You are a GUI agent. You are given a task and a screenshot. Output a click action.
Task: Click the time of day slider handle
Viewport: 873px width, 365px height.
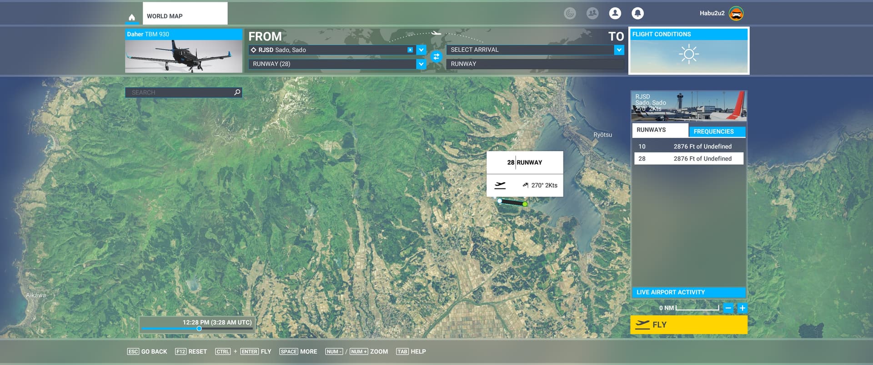tap(199, 328)
